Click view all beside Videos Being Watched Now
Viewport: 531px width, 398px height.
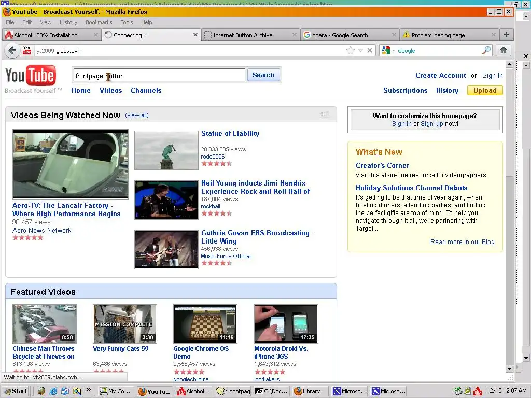click(x=137, y=115)
